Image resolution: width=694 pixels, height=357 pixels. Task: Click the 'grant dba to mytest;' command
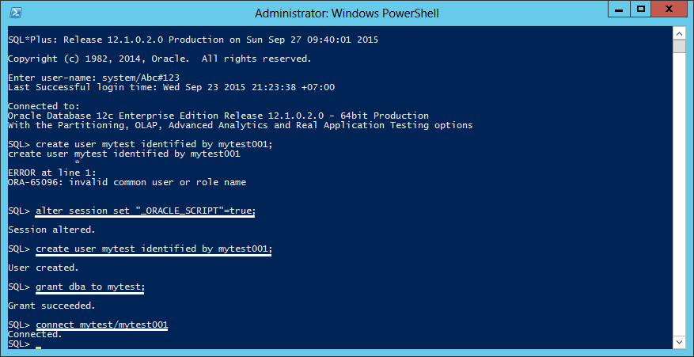click(90, 287)
